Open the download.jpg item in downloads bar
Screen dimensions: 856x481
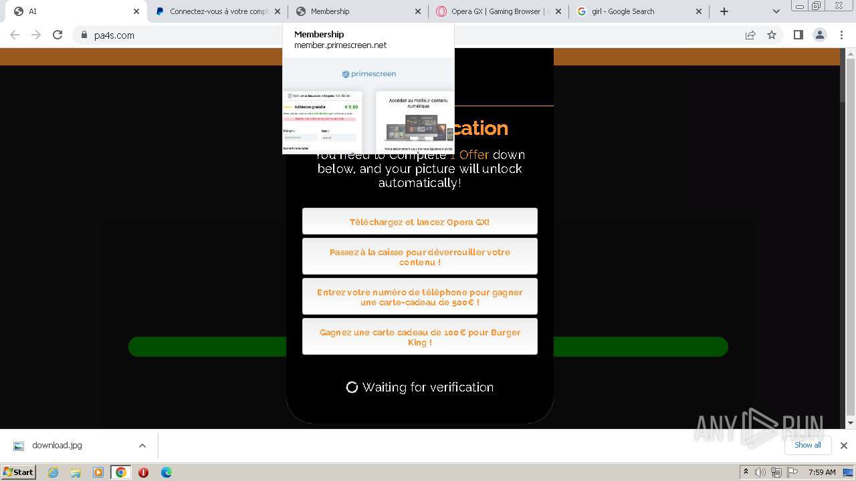[x=57, y=446]
